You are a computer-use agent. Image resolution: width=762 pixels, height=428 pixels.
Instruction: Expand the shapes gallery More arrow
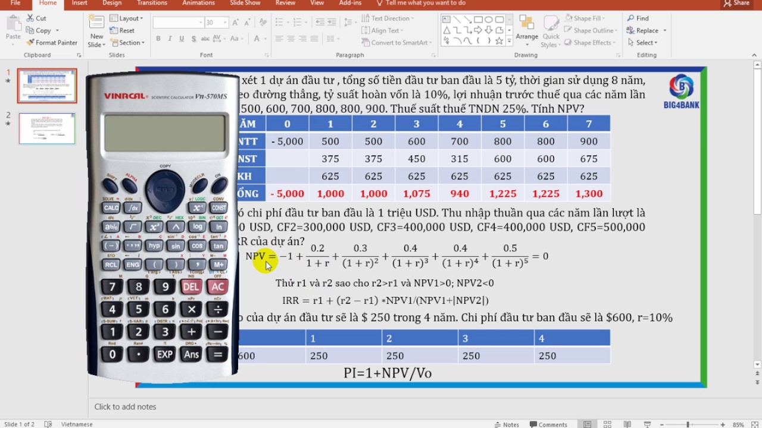509,41
